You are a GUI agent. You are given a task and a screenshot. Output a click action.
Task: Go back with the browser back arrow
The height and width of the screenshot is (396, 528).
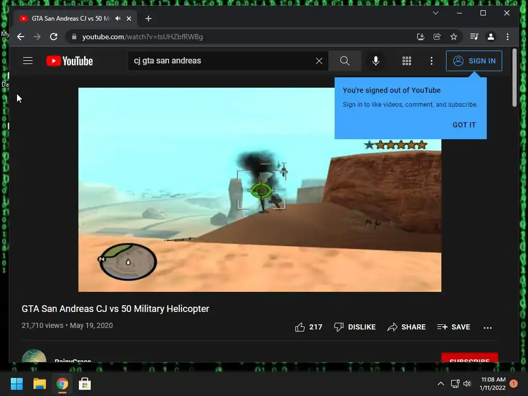pos(21,37)
